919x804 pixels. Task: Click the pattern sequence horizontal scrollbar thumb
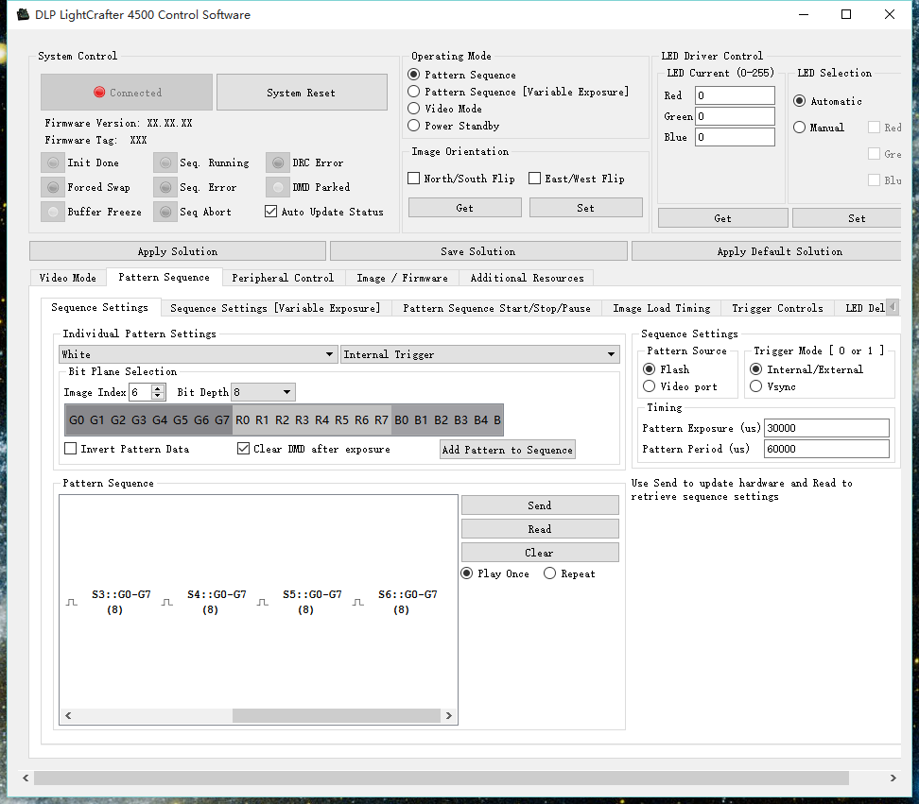pos(337,715)
